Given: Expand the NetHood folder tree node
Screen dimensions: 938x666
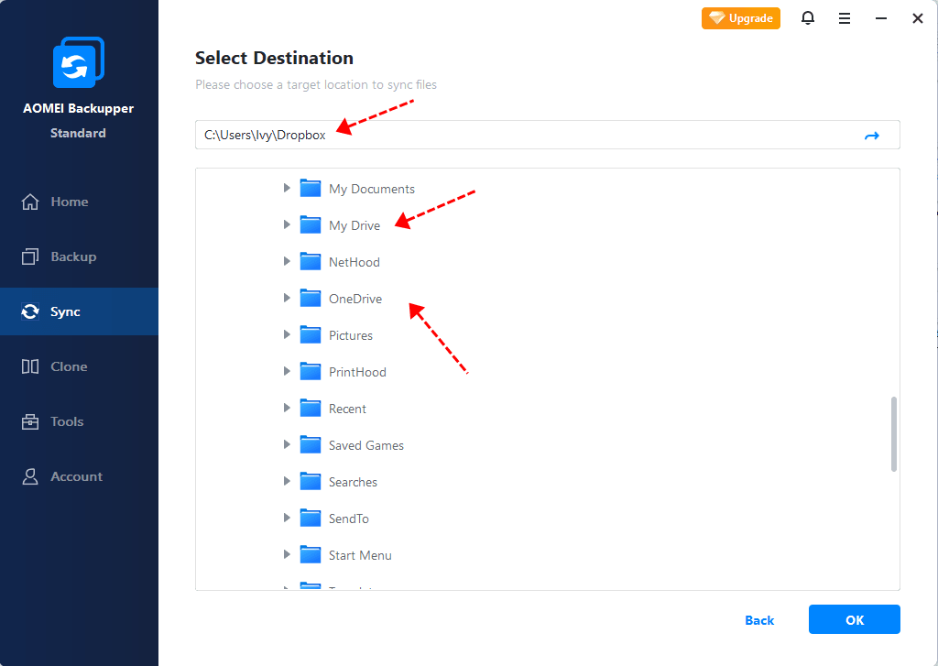Looking at the screenshot, I should 287,261.
